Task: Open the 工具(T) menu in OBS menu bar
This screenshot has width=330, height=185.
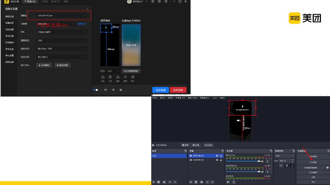Action: (x=214, y=98)
